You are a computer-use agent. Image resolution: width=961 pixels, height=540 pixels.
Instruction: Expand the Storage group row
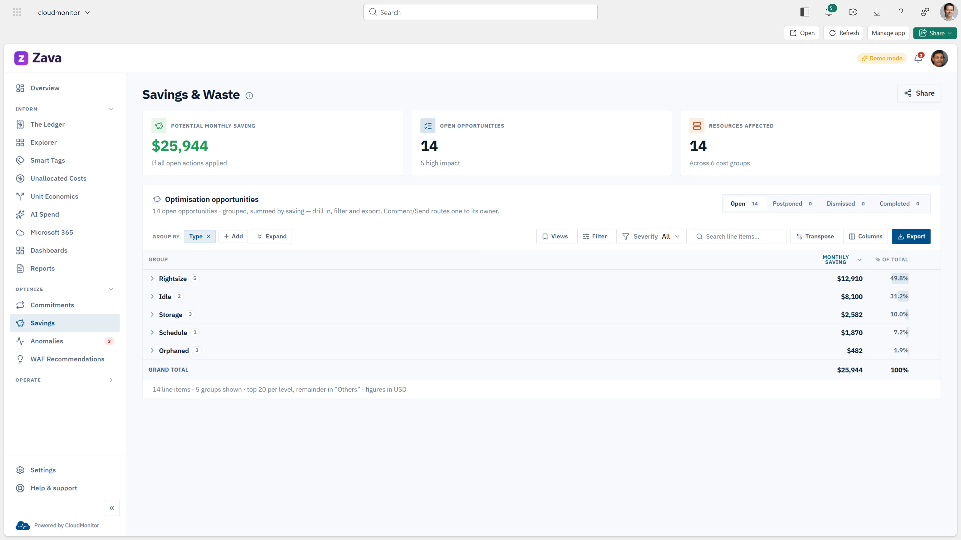[152, 314]
